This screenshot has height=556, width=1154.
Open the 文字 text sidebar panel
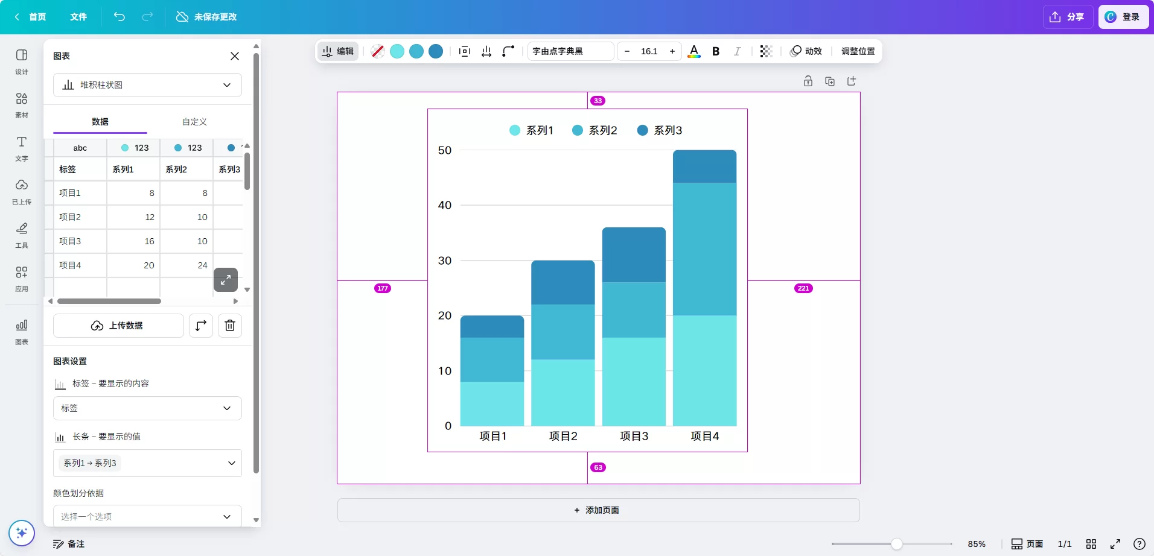point(22,148)
